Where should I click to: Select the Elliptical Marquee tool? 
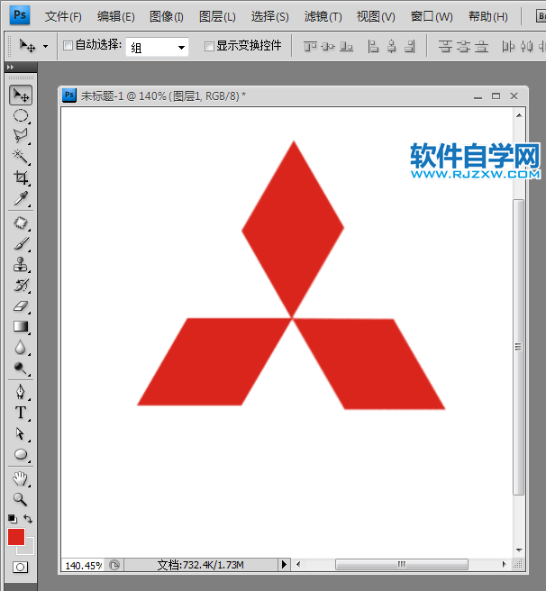pyautogui.click(x=21, y=115)
